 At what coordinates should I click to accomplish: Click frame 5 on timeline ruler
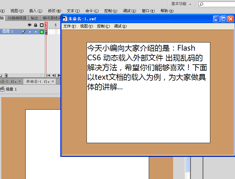coord(56,25)
